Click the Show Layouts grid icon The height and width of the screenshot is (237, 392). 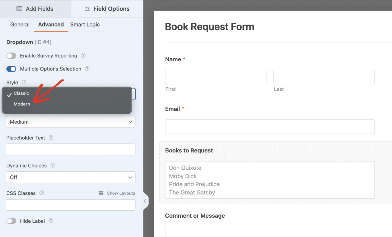pyautogui.click(x=101, y=193)
